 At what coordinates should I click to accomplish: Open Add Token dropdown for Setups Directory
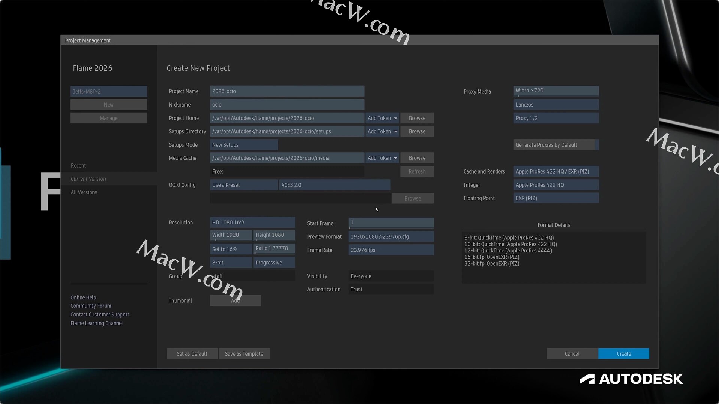coord(382,131)
